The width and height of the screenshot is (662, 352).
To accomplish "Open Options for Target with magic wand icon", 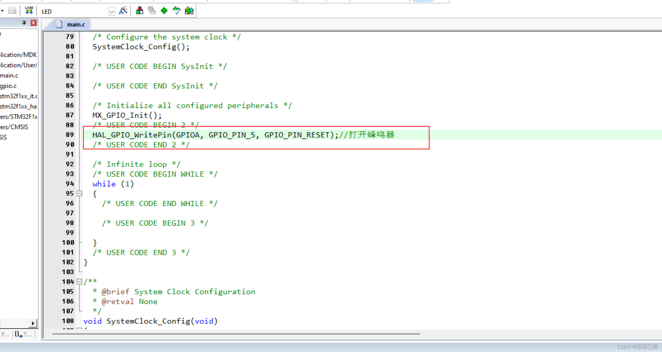I will (124, 10).
